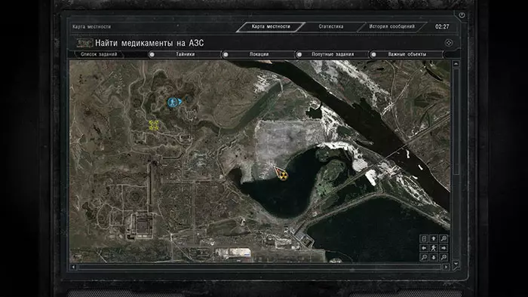The height and width of the screenshot is (297, 528).
Task: Toggle the Тайники map filter
Action: pos(152,54)
